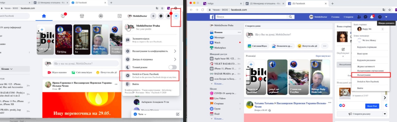Click the Facebook logo in classic header
This screenshot has height=122, width=397.
pyautogui.click(x=212, y=17)
